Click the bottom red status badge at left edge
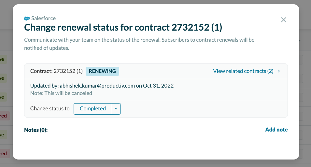The width and height of the screenshot is (311, 167). point(3,153)
